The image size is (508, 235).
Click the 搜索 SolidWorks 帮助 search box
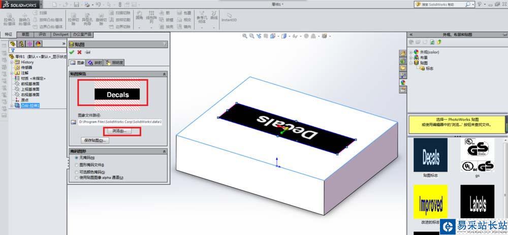(x=444, y=5)
